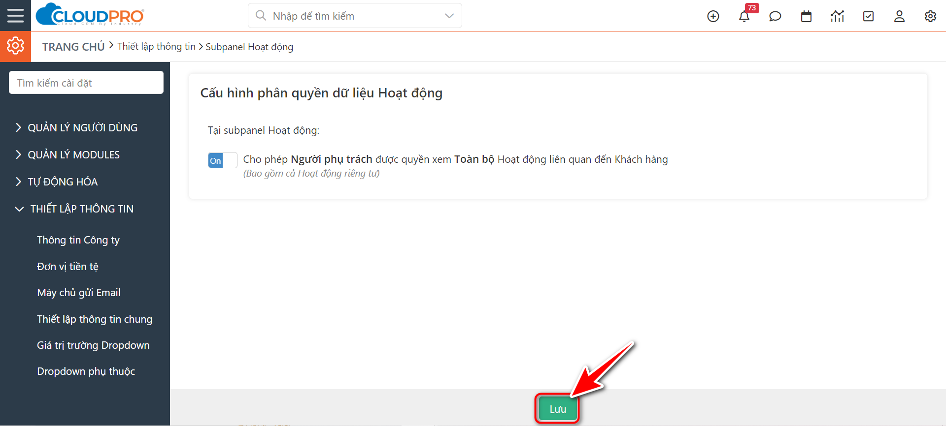Open the tasks checklist icon
Image resolution: width=946 pixels, height=426 pixels.
868,16
